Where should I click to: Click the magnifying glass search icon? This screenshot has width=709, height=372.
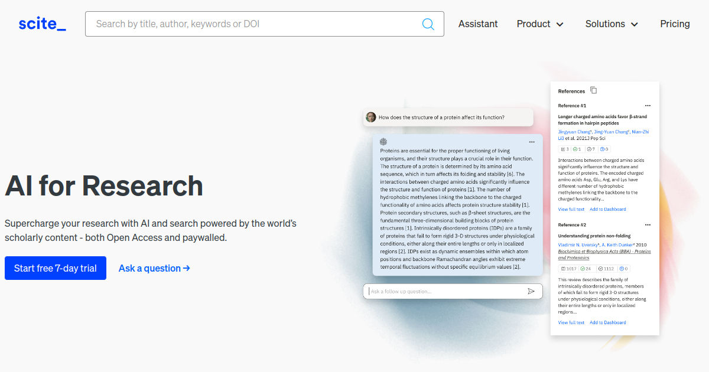pos(428,24)
